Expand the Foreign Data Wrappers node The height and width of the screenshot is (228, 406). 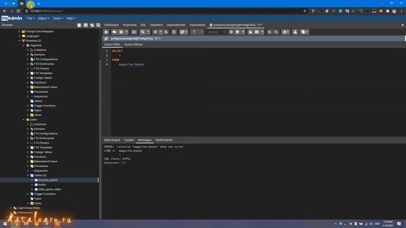tap(20, 32)
